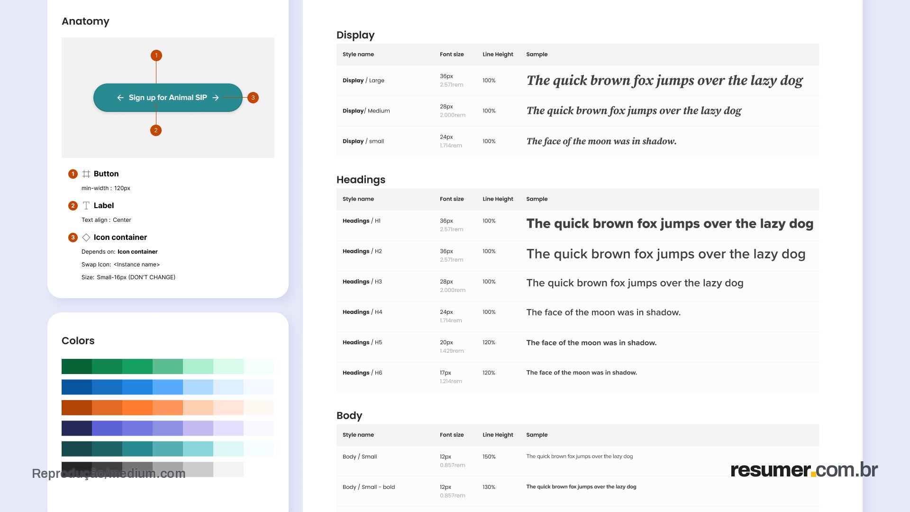
Task: Pick the darkest teal color swatch
Action: (x=77, y=449)
